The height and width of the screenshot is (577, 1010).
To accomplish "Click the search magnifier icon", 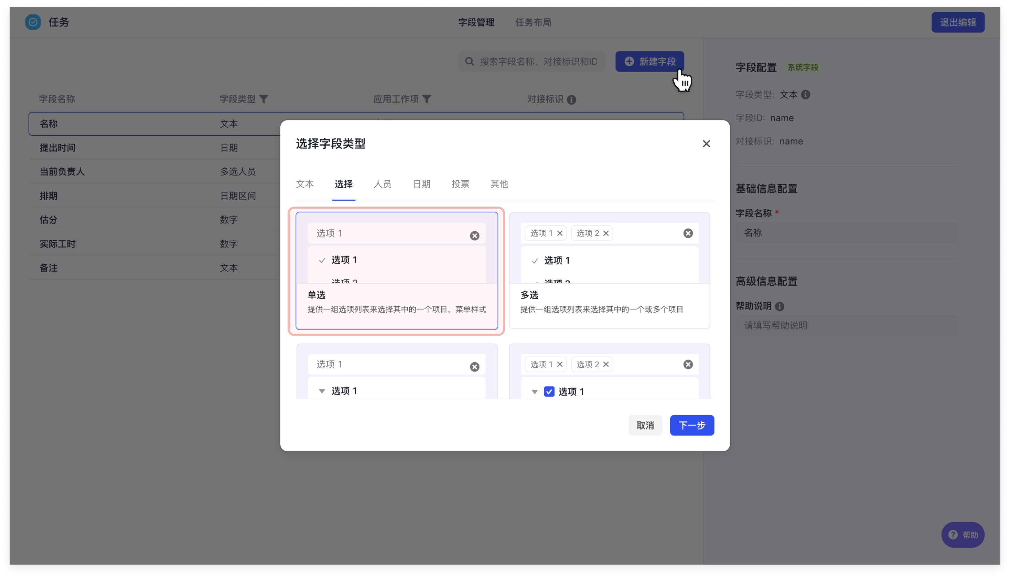I will (469, 61).
